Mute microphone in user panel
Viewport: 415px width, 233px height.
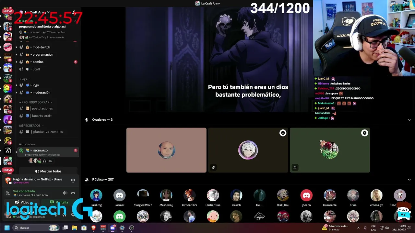coord(56,214)
